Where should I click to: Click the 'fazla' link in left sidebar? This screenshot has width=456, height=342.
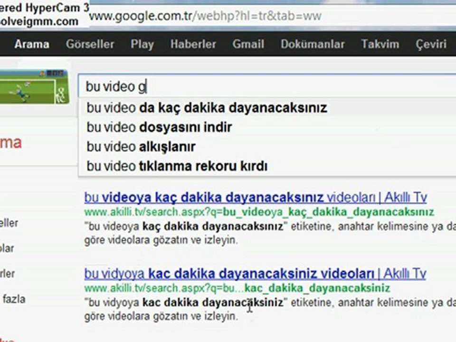(14, 299)
